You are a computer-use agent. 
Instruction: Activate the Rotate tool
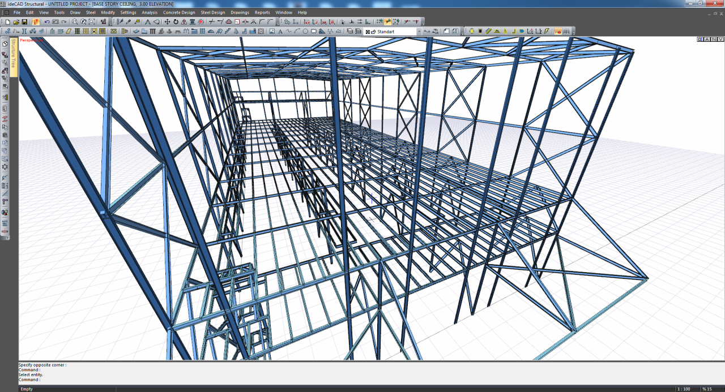point(176,21)
